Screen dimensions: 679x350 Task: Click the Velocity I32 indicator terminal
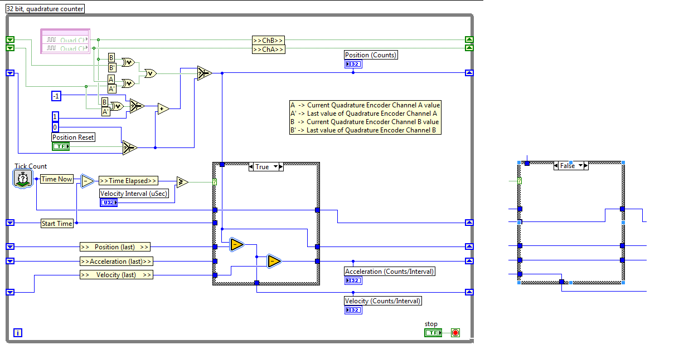(x=353, y=310)
